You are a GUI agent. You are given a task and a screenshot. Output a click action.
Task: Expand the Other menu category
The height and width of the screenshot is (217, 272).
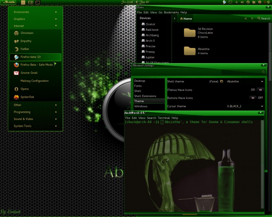[x=35, y=105]
